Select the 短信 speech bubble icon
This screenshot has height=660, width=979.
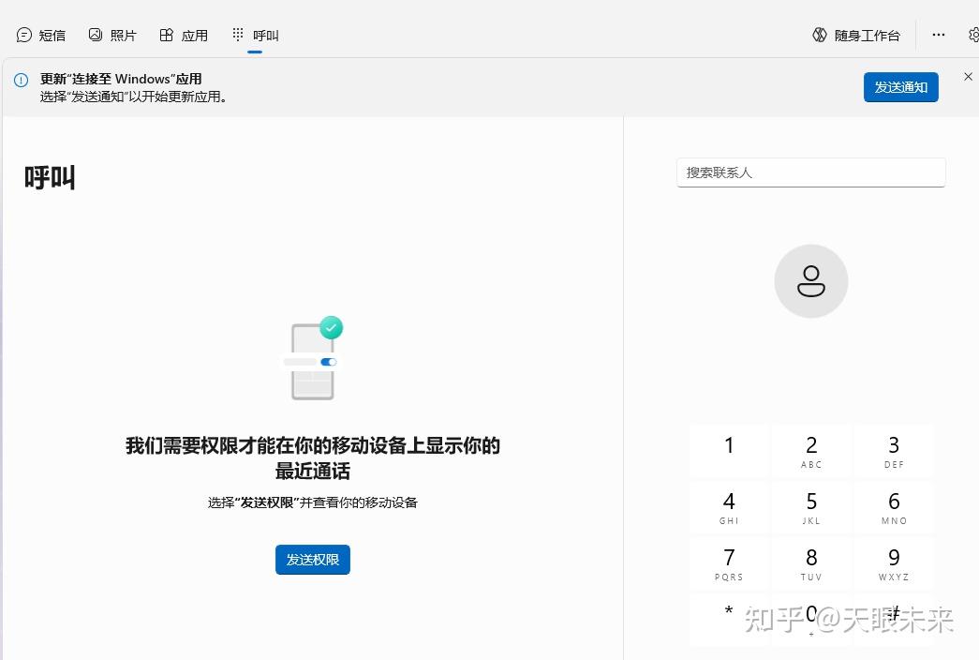(23, 34)
